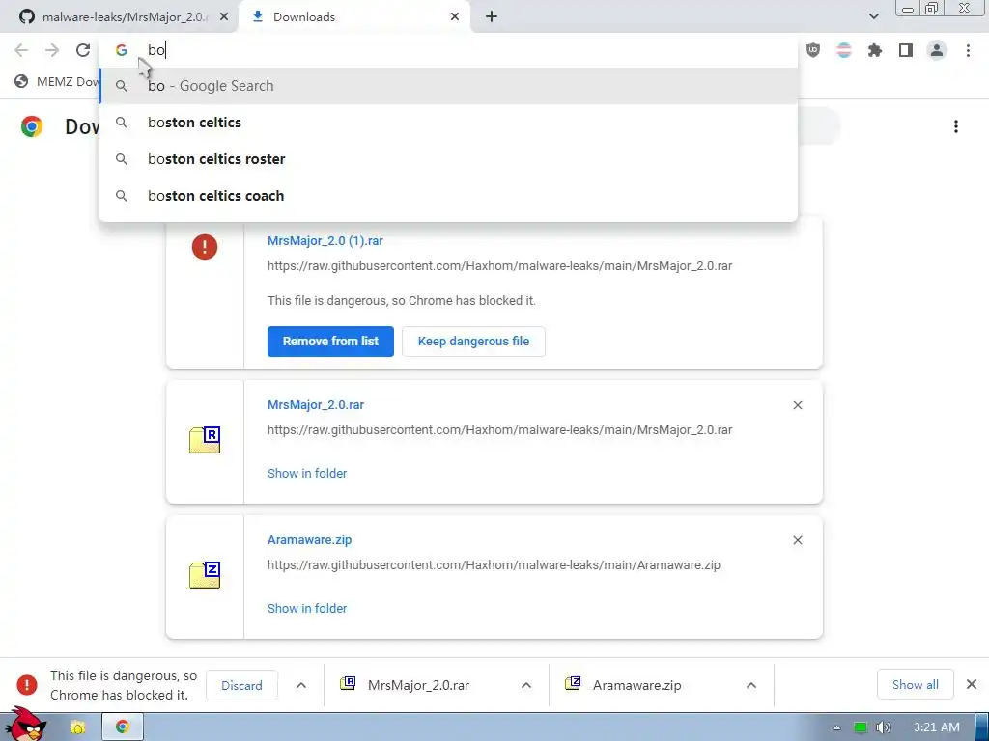Show hidden tray icons arrow
The image size is (989, 741).
tap(836, 727)
